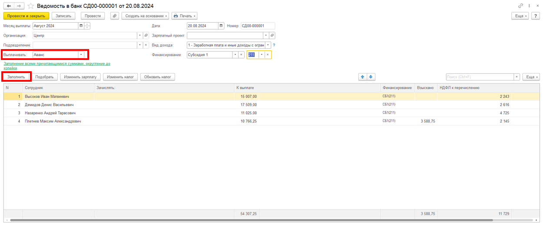This screenshot has height=226, width=544.
Task: Click the Подобрать button
Action: [44, 77]
